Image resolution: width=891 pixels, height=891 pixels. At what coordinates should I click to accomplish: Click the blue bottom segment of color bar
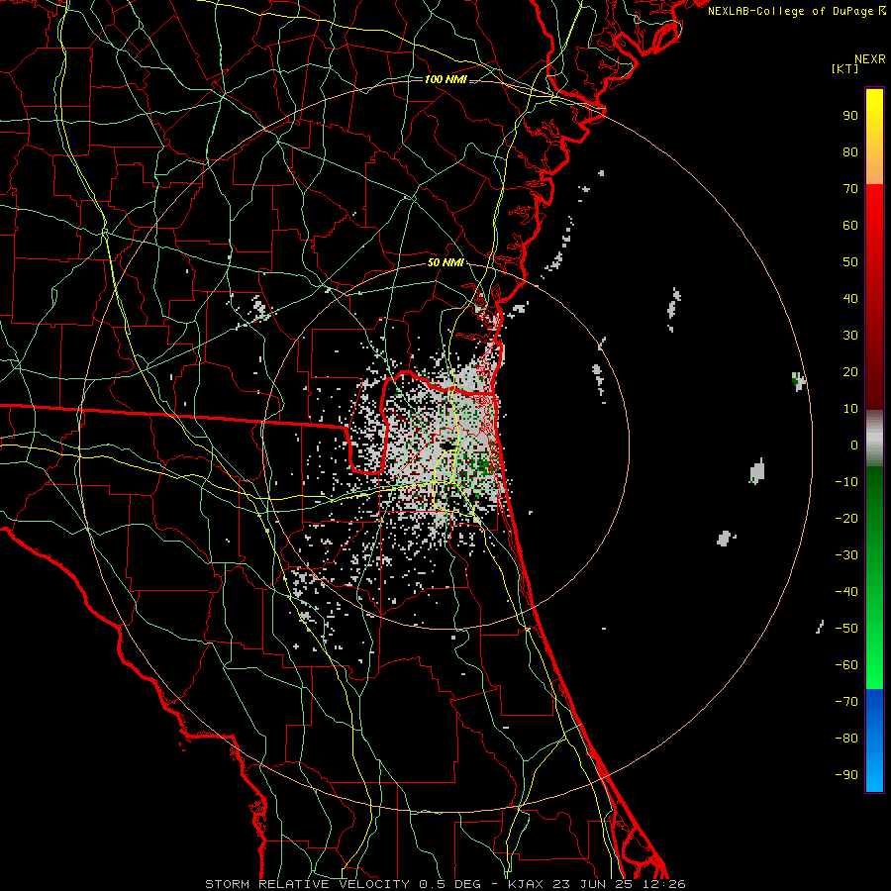874,741
